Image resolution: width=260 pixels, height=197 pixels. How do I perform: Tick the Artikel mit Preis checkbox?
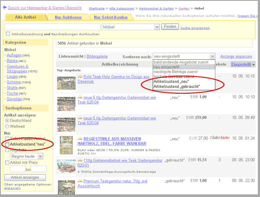tap(7, 162)
